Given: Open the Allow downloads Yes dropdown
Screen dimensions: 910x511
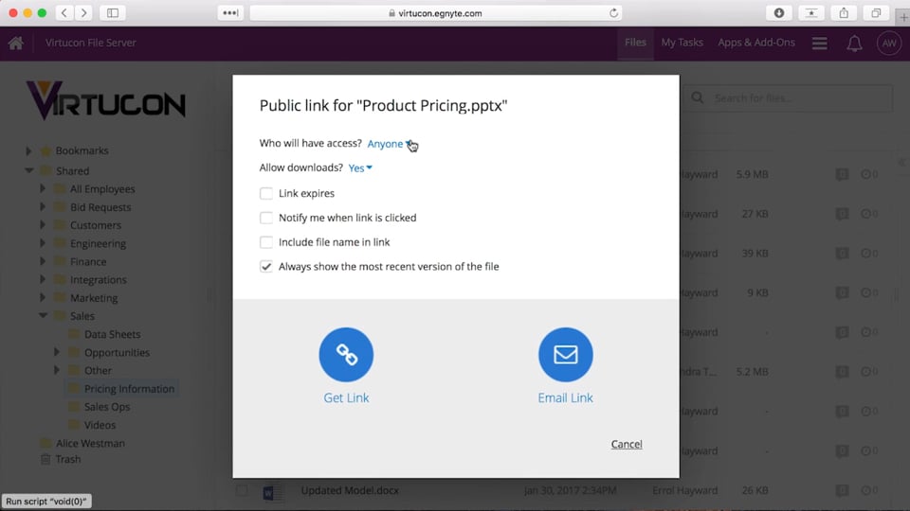Looking at the screenshot, I should (360, 168).
